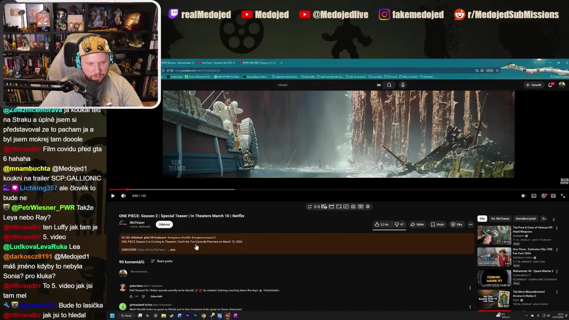569x320 pixels.
Task: Open Pros & Cons of Off-Hand Weapons thumbnail
Action: [494, 235]
